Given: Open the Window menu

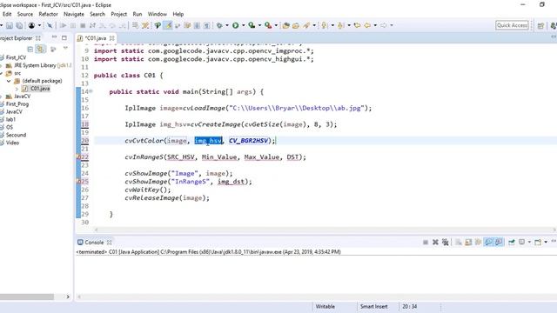Looking at the screenshot, I should [157, 14].
